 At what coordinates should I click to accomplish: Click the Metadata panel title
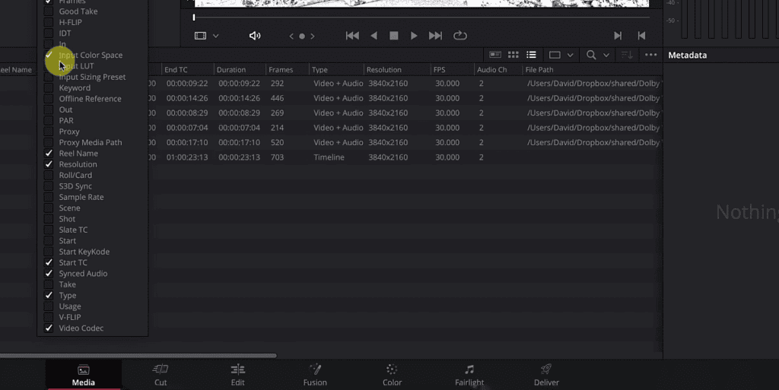click(x=687, y=55)
